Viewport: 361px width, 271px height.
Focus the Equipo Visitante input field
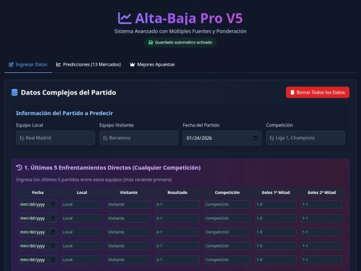(139, 138)
